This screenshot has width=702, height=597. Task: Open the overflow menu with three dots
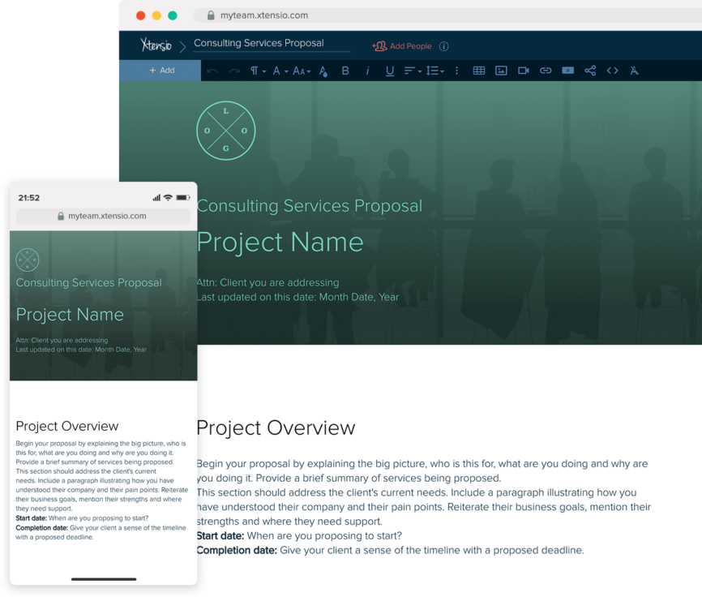coord(456,71)
